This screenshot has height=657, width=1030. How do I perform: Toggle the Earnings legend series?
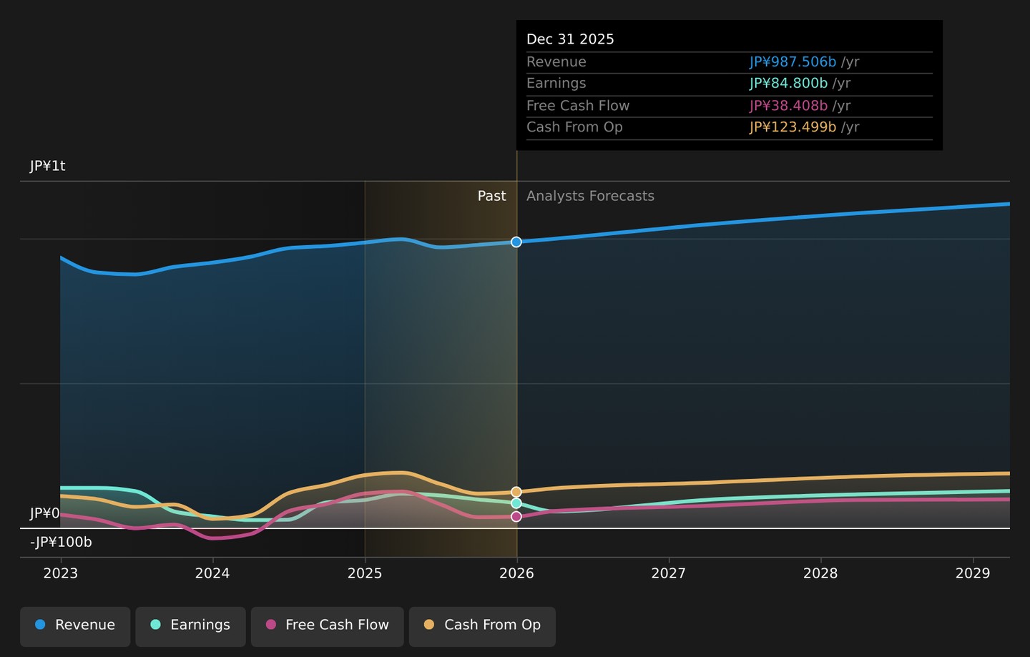[190, 626]
